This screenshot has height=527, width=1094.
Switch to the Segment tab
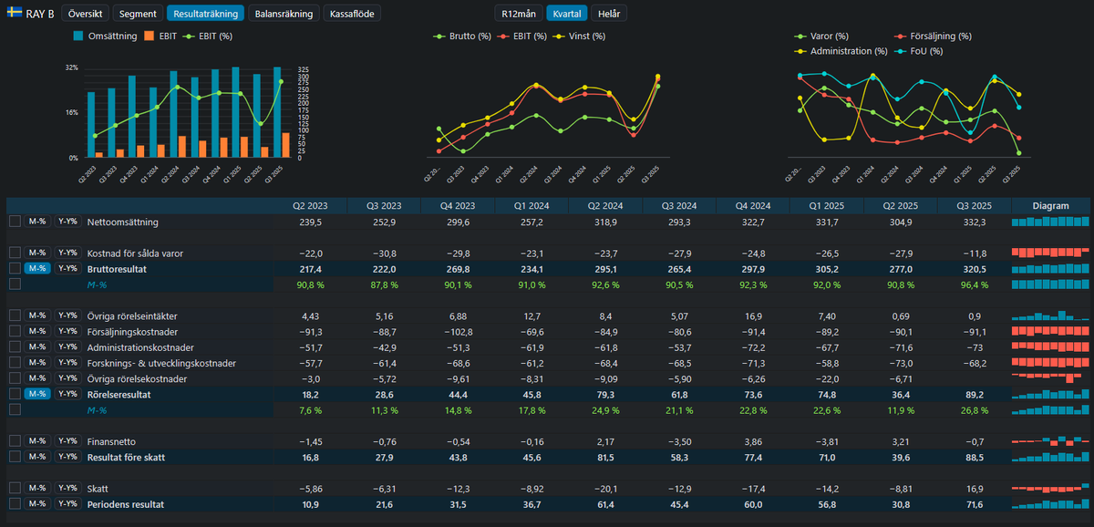[138, 14]
